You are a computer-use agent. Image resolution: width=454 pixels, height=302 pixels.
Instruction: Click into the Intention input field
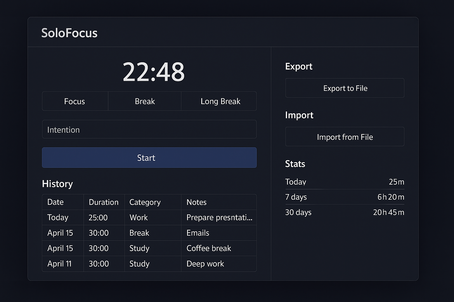149,129
